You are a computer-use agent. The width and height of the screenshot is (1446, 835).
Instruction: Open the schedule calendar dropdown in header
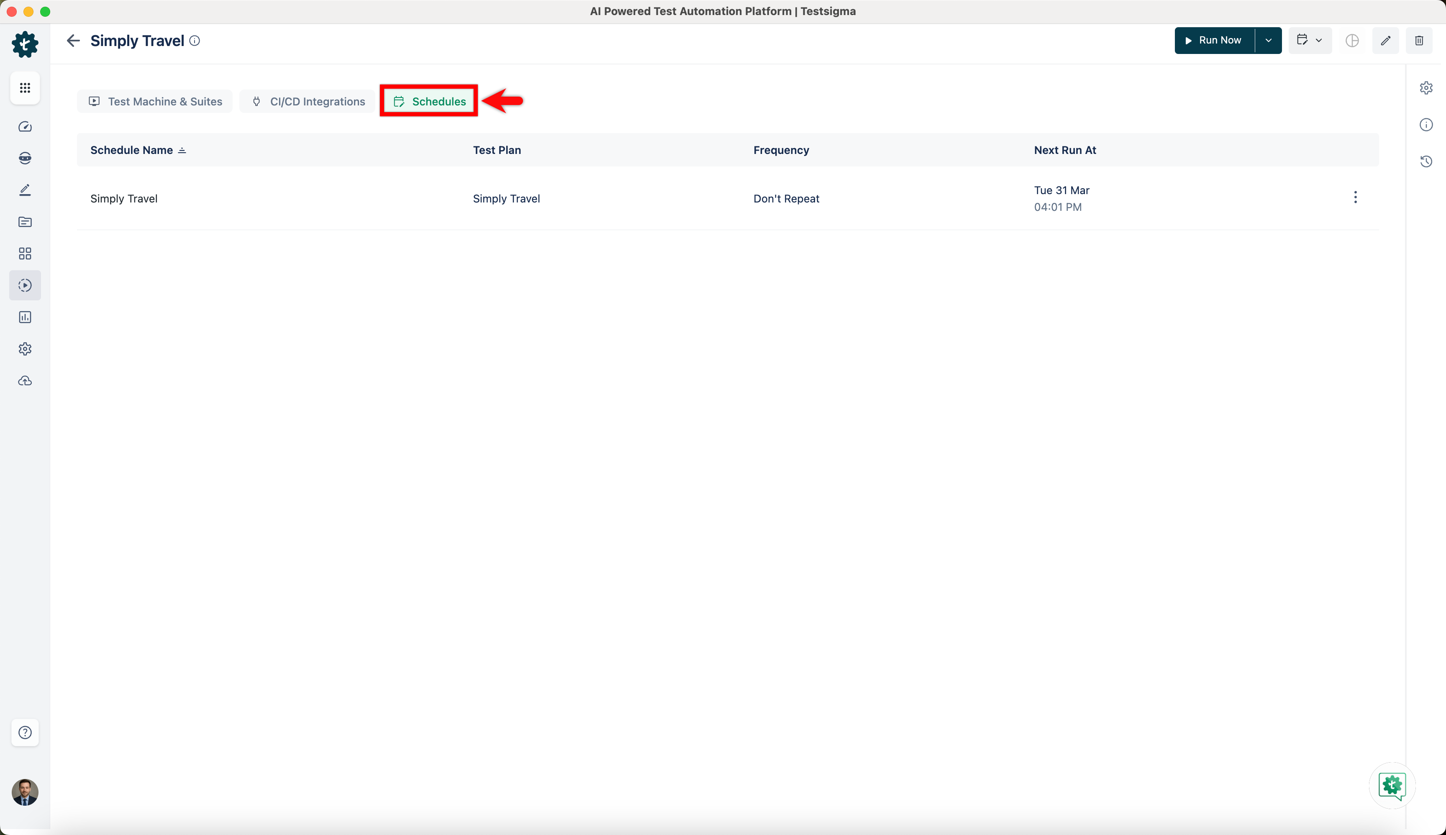pos(1310,41)
